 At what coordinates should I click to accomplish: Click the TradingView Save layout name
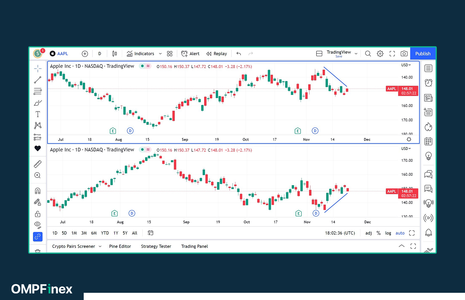click(x=339, y=54)
